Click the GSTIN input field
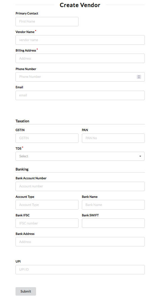 47,138
